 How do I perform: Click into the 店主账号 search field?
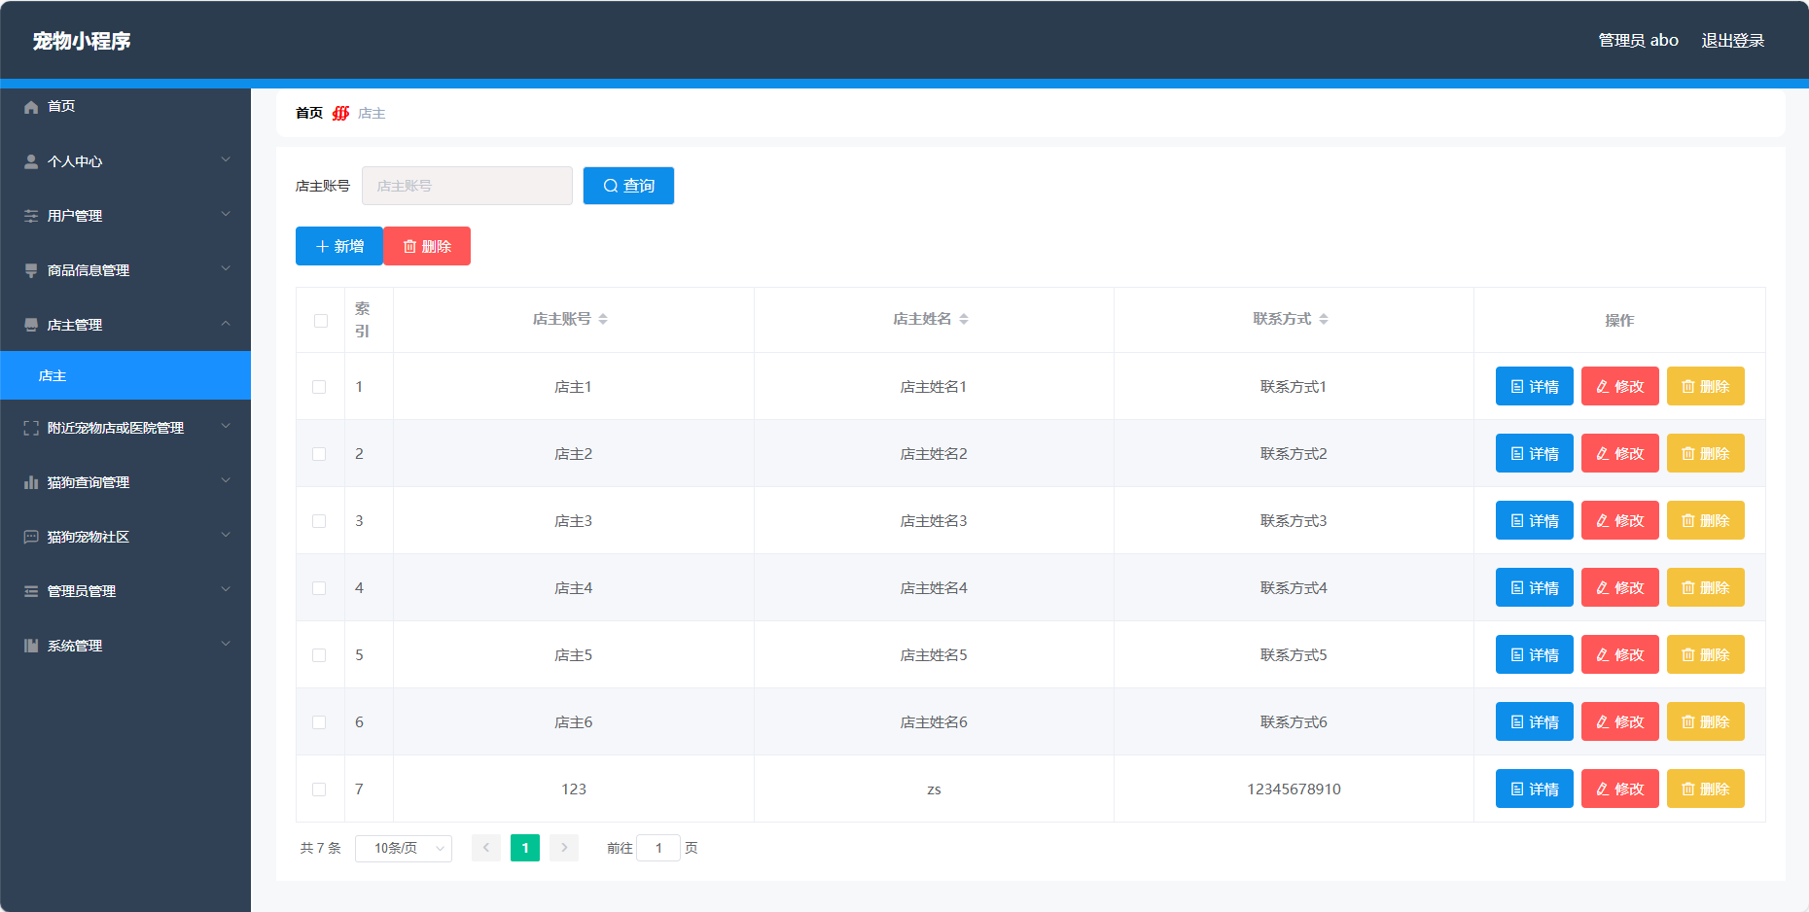tap(467, 186)
